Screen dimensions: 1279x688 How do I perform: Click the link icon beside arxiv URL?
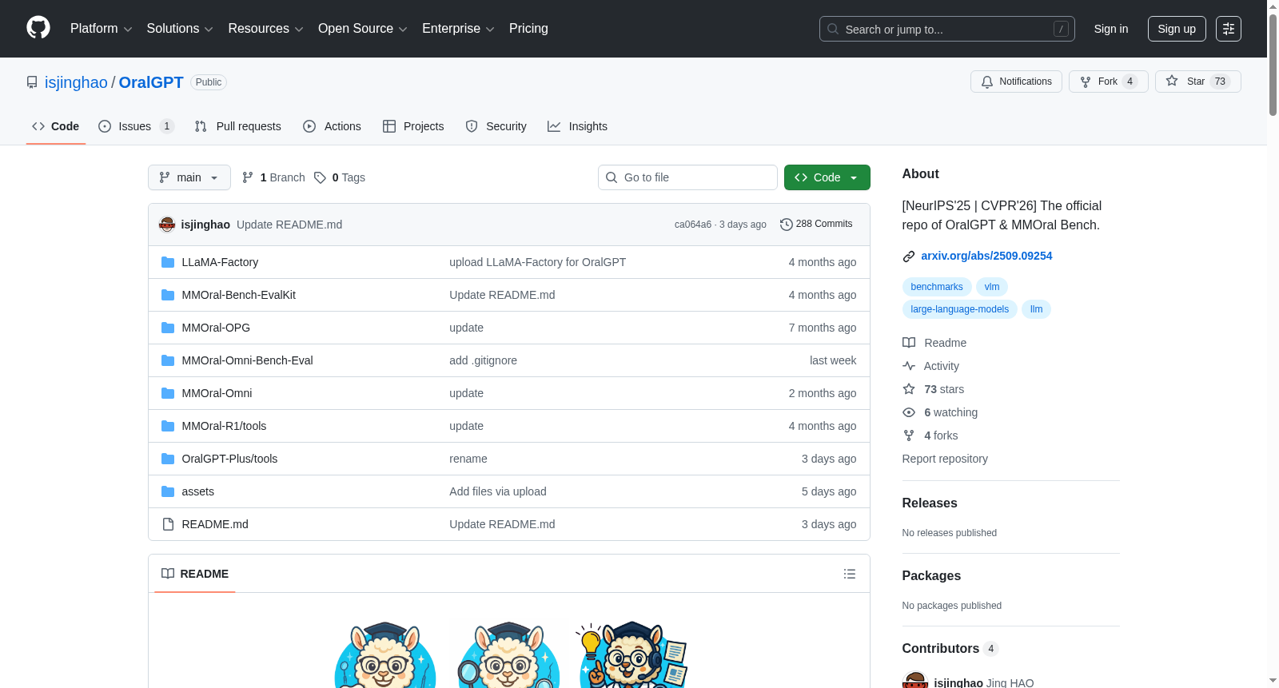(909, 257)
